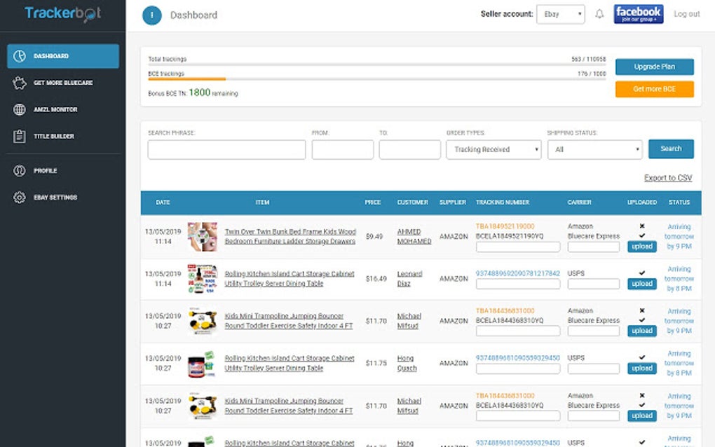
Task: Click the Tracking Number column header
Action: tap(503, 202)
